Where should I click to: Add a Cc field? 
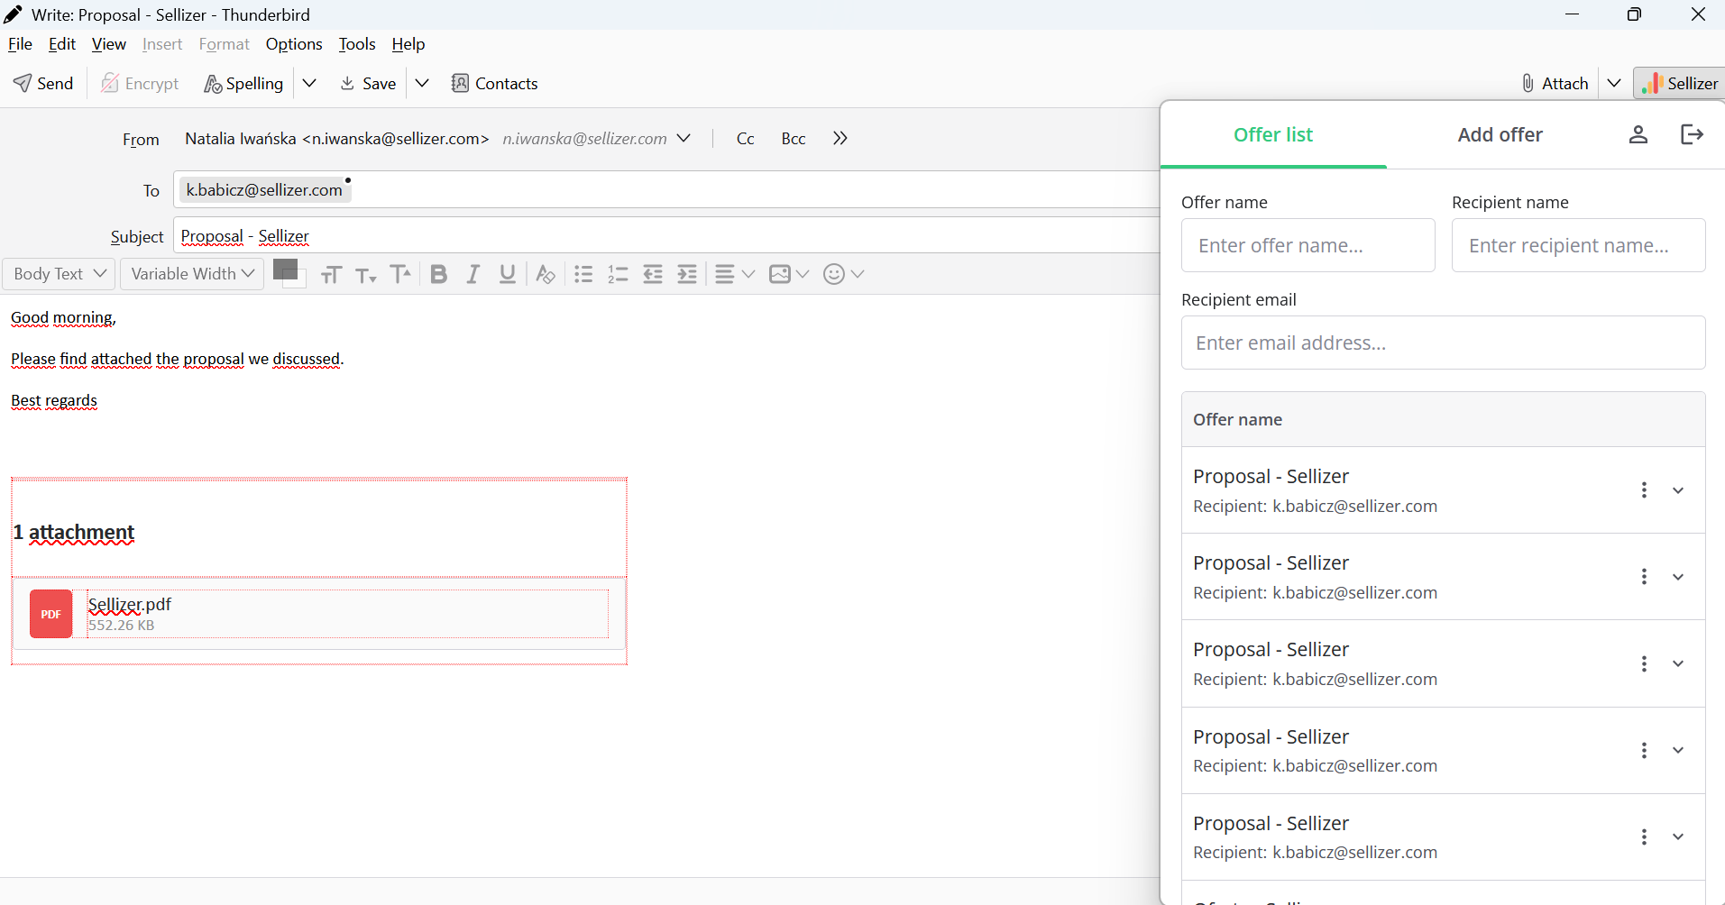746,139
